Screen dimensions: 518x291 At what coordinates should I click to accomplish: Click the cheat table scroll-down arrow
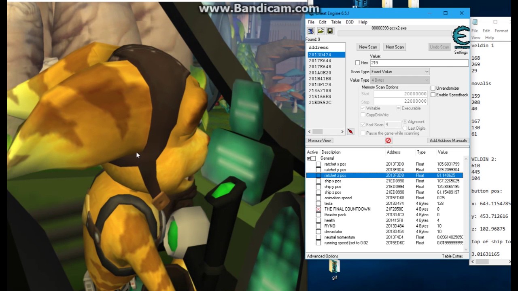(467, 249)
